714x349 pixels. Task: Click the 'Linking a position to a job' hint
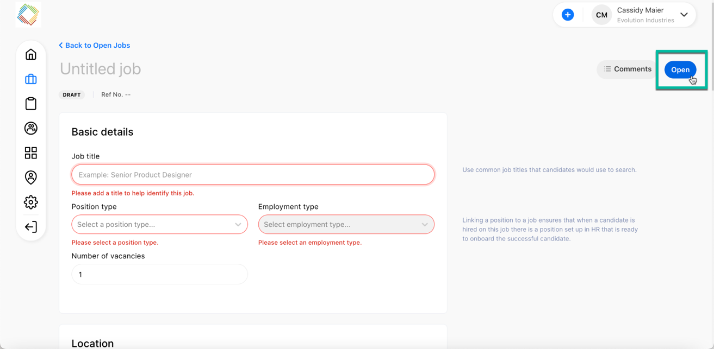click(550, 230)
